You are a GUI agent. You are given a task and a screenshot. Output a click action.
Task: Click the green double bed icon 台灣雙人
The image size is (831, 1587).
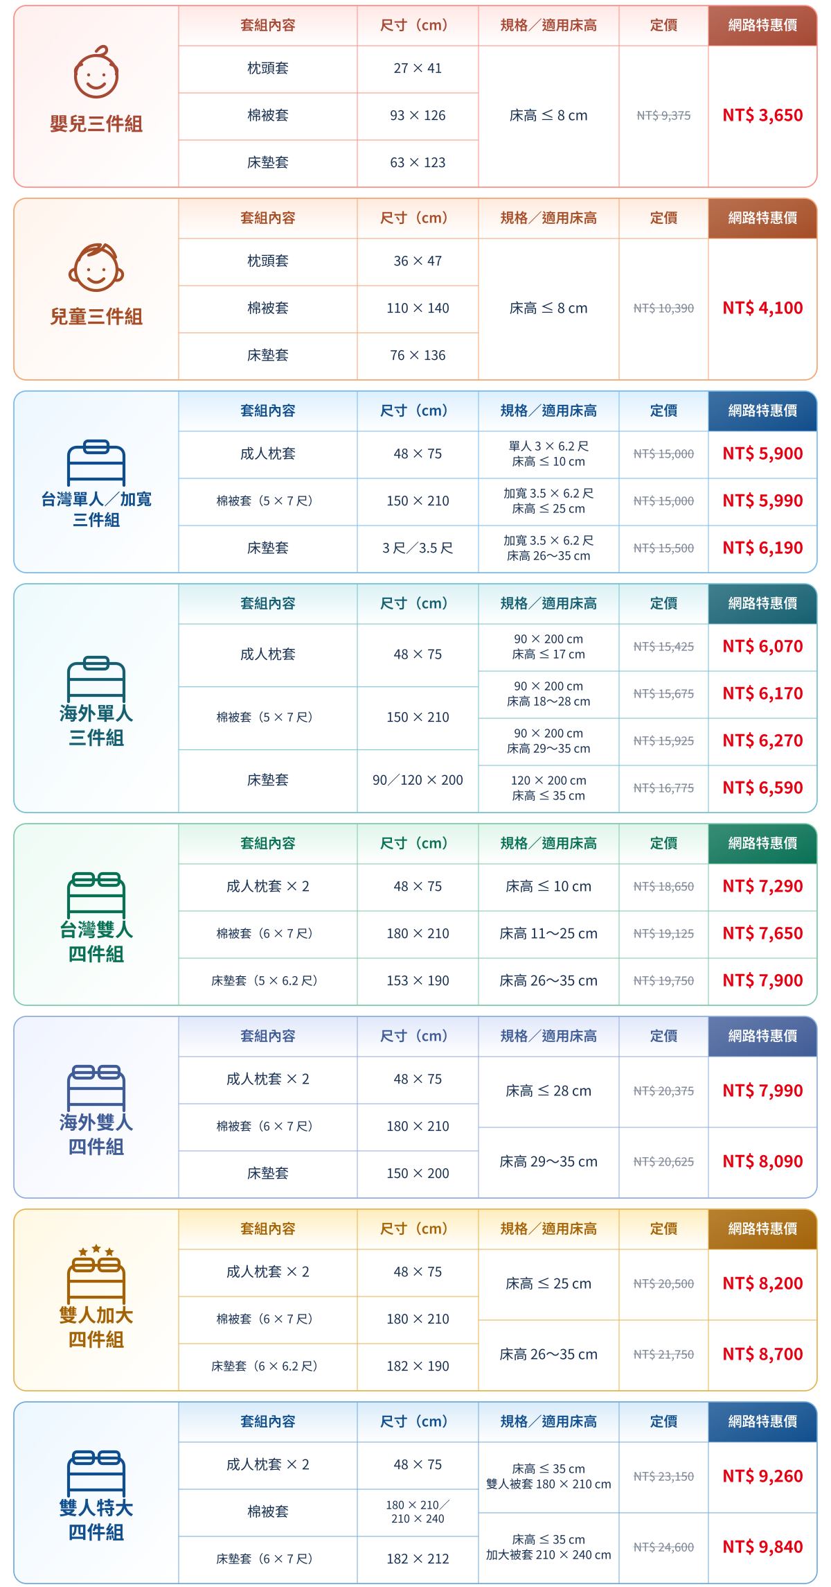(x=96, y=894)
